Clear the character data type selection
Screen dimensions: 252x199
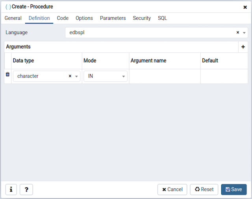tap(70, 76)
